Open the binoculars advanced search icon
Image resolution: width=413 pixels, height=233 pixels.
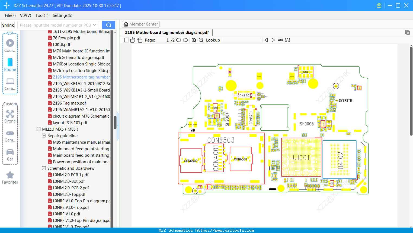click(x=287, y=40)
